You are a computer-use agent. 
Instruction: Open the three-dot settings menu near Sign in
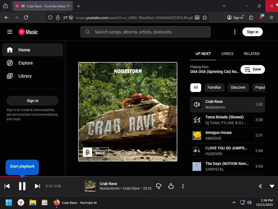[235, 32]
